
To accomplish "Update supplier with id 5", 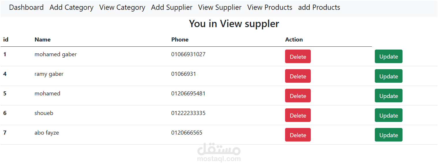I will click(388, 96).
